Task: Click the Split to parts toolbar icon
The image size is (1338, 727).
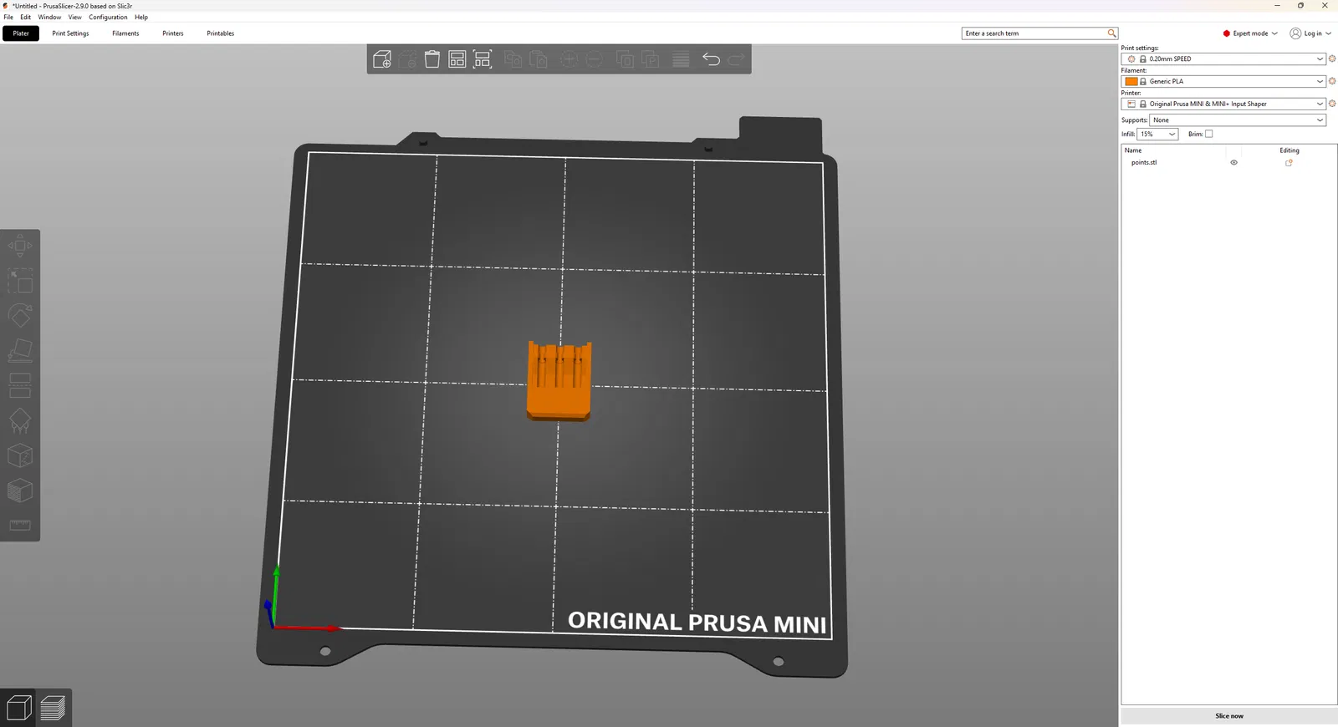Action: click(650, 59)
